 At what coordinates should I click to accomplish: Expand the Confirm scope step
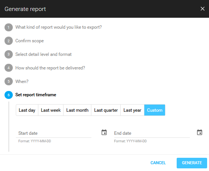[x=30, y=41]
